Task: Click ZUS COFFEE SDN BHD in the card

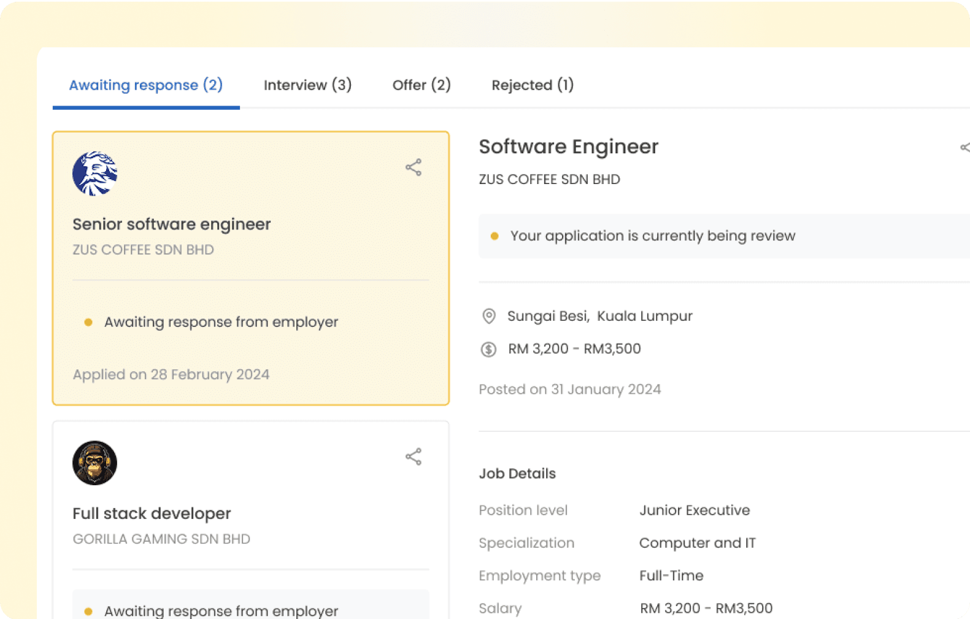Action: tap(144, 250)
